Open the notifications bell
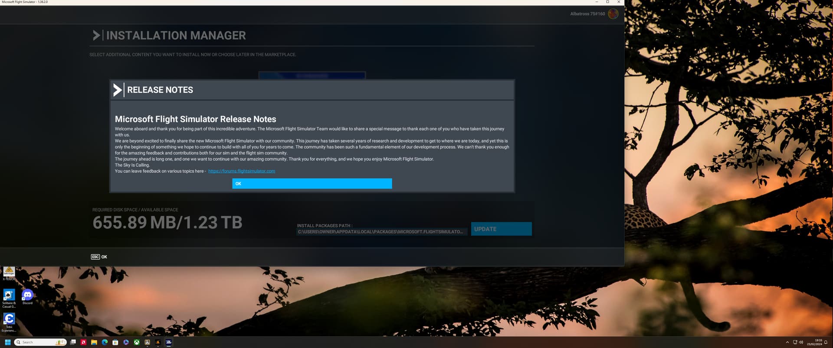833x348 pixels. pyautogui.click(x=826, y=342)
